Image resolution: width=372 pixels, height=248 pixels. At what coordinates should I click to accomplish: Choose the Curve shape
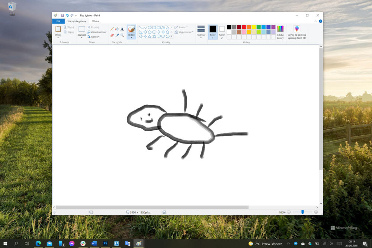point(145,28)
